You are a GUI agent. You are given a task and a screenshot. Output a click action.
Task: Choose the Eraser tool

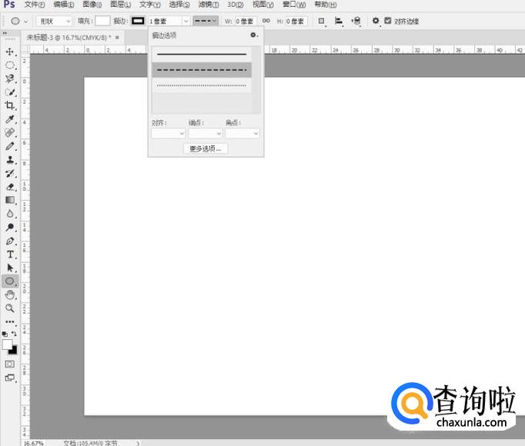coord(10,187)
